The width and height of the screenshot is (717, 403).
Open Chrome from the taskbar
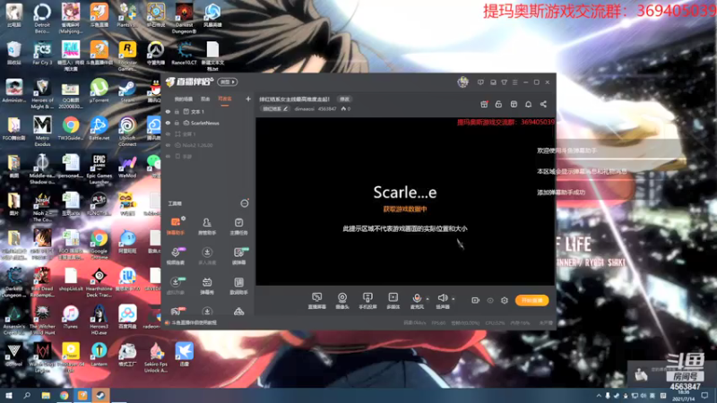64,396
